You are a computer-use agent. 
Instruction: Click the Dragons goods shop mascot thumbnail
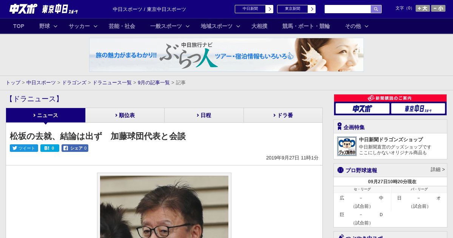point(347,146)
